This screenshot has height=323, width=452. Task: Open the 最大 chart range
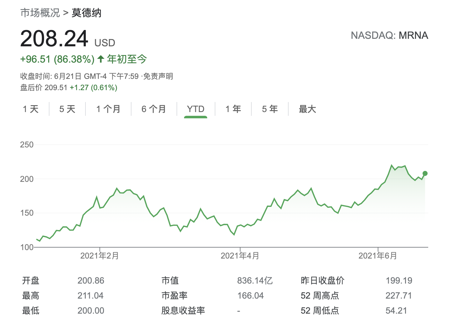tap(307, 109)
